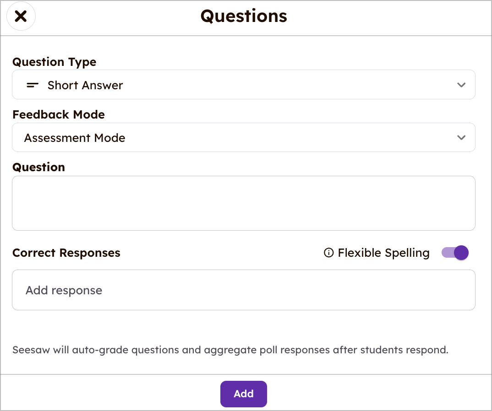Click the Short Answer lines icon
The width and height of the screenshot is (492, 411).
pos(33,85)
